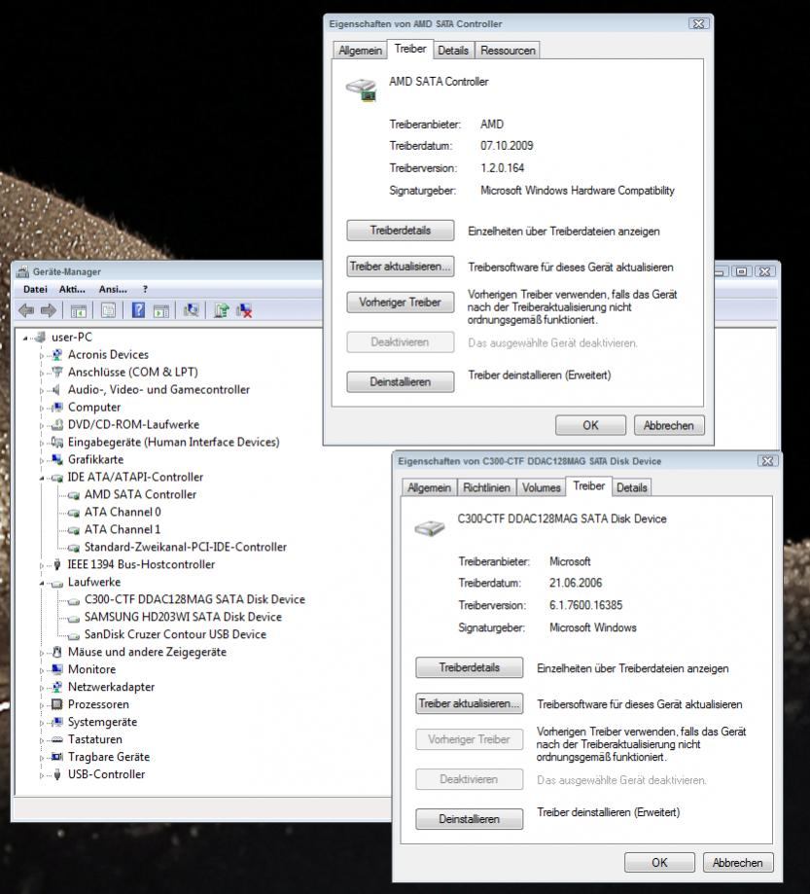Screen dimensions: 810x894
Task: Expand the Anschlüsse (COM & LPT) node
Action: tap(42, 374)
